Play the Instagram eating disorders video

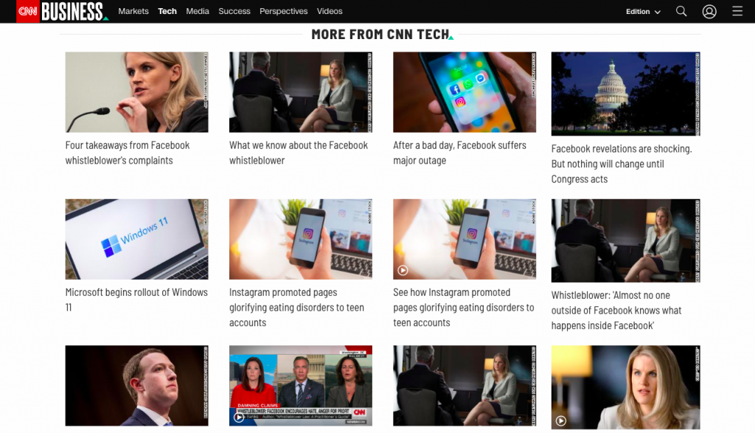[x=403, y=271]
